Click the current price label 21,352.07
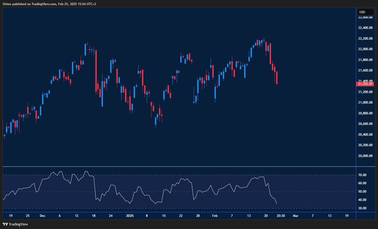Screen dimensions: 378x229 (365, 84)
